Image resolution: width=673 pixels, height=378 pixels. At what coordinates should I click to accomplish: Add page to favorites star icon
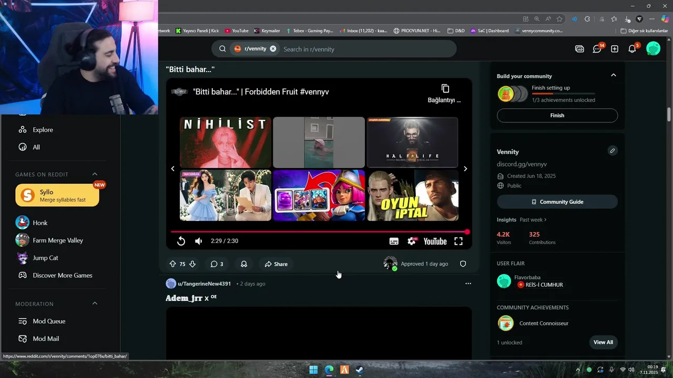(x=559, y=19)
